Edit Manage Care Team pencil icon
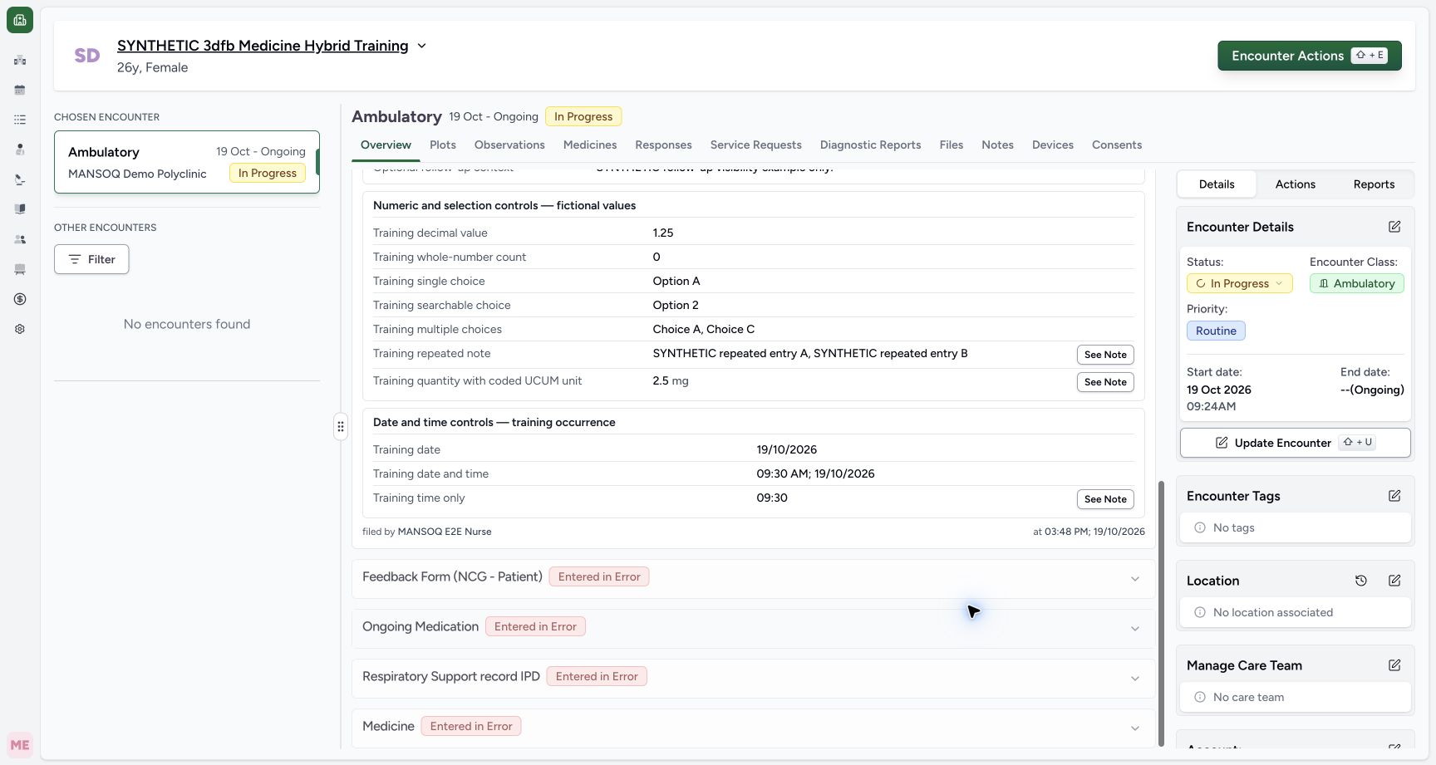Viewport: 1436px width, 765px height. coord(1394,665)
